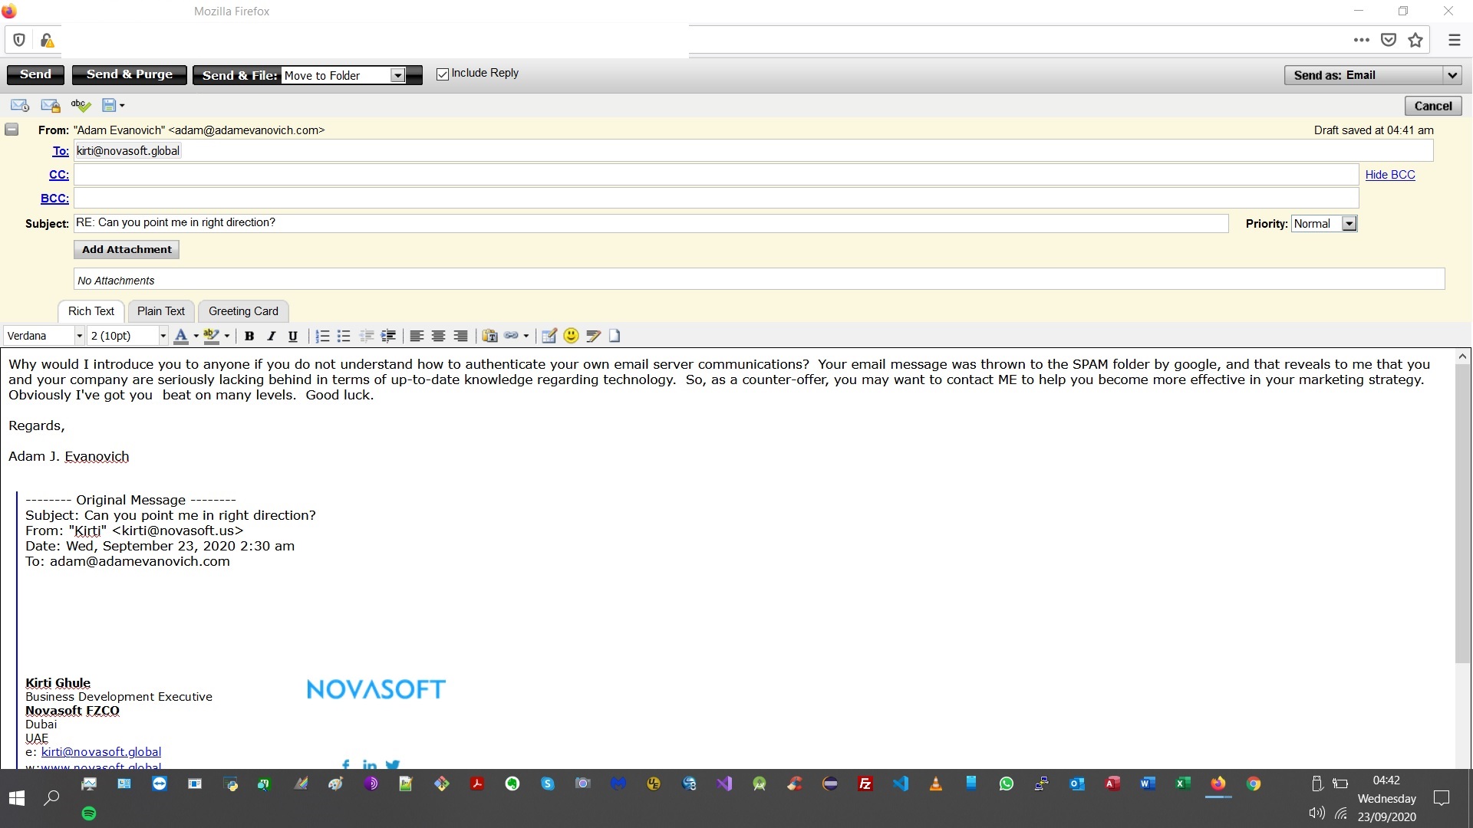Switch to the Rich Text tab
The image size is (1473, 828).
pos(91,311)
